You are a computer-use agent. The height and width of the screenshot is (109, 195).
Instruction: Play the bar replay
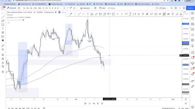pyautogui.click(x=90, y=104)
